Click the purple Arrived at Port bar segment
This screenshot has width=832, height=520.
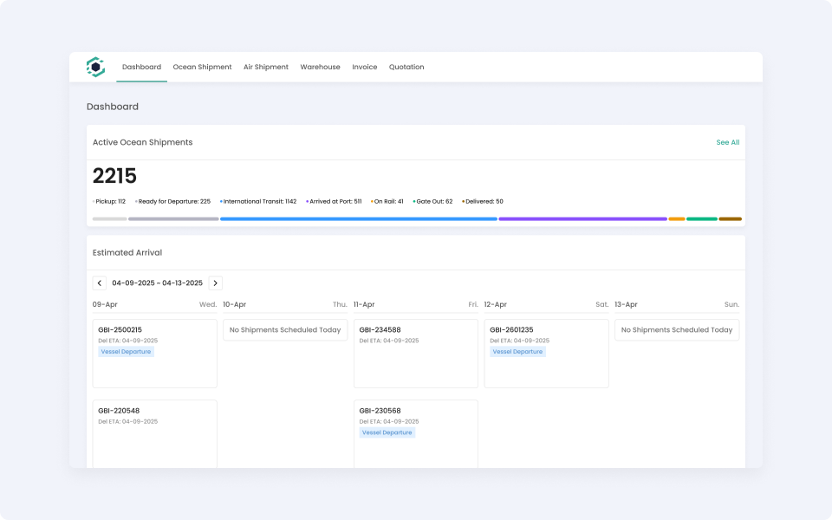(x=582, y=218)
